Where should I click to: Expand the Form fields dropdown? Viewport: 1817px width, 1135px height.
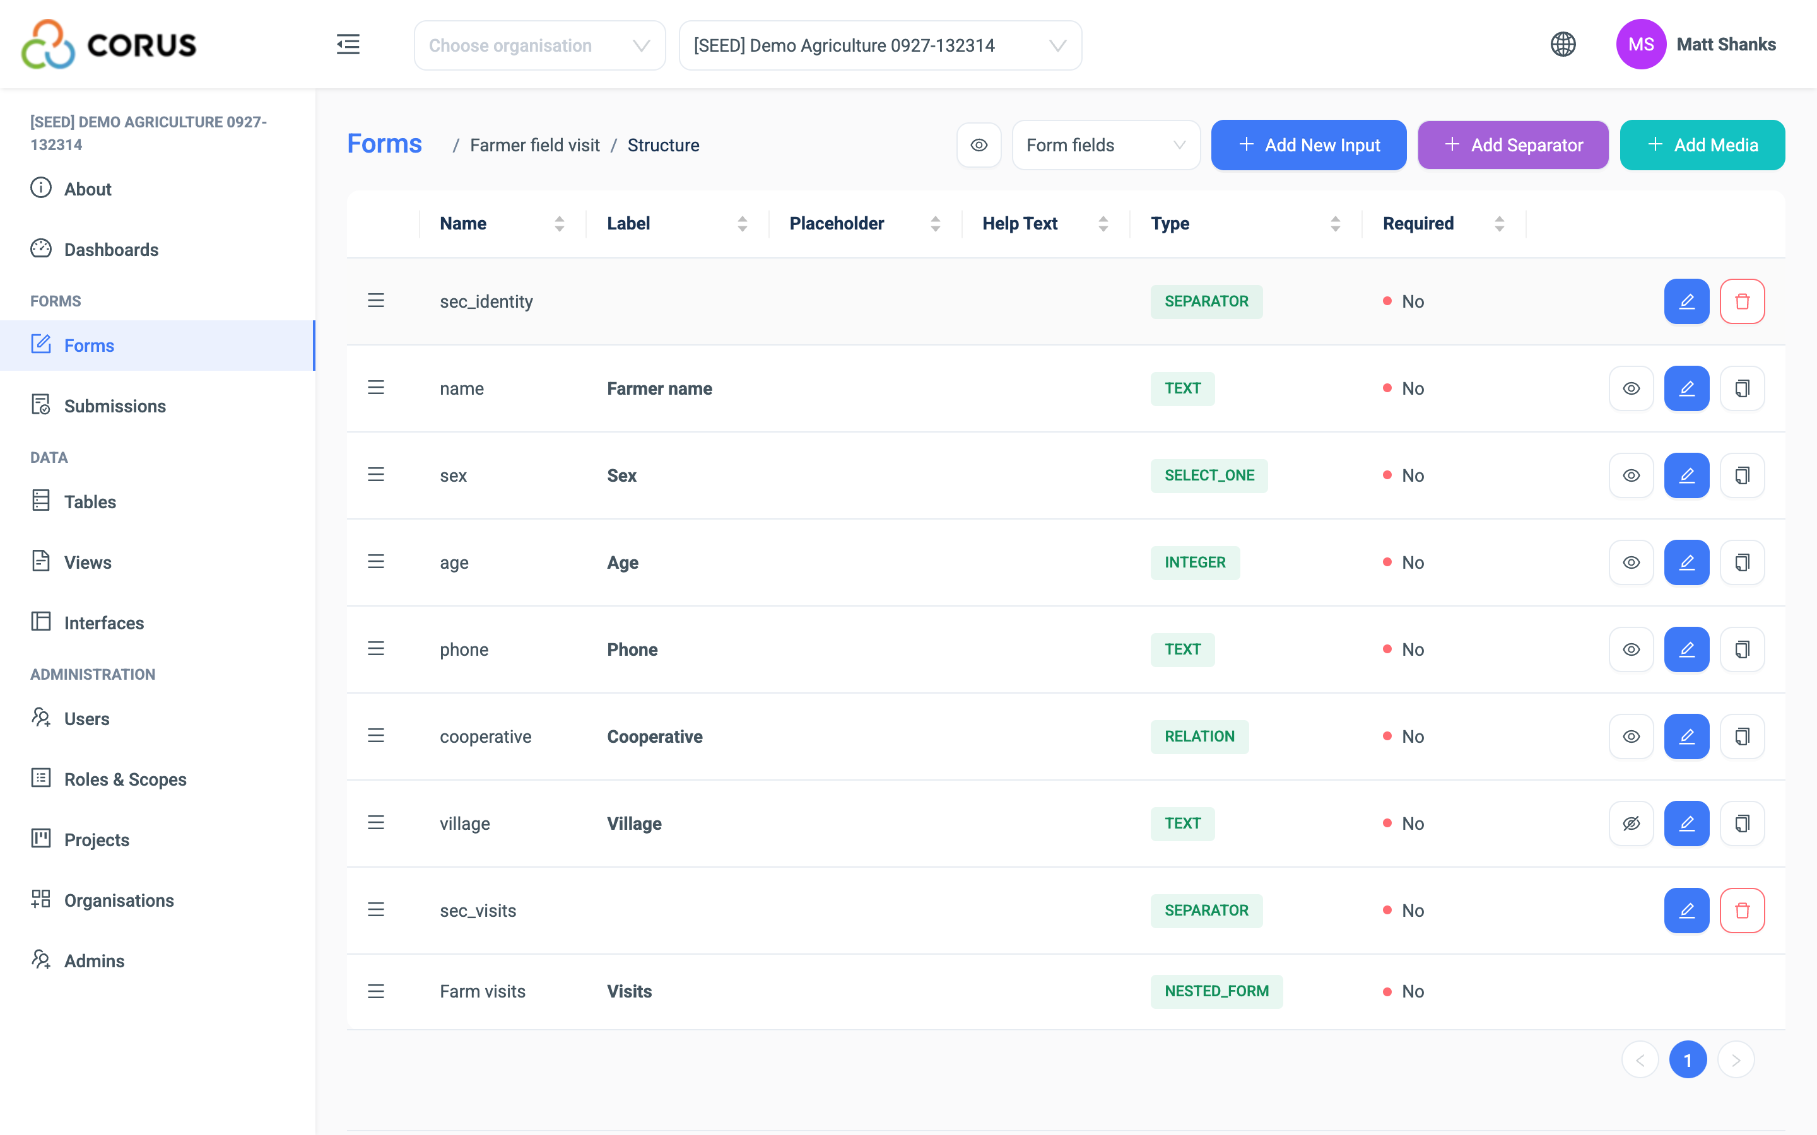click(x=1105, y=145)
